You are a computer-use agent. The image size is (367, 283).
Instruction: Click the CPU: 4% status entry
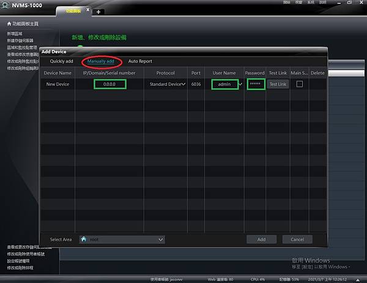tap(258, 279)
